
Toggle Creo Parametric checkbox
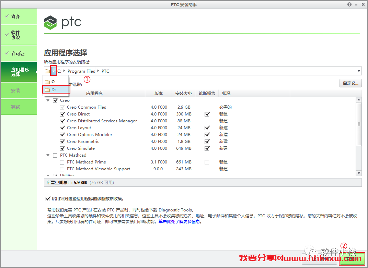point(62,142)
